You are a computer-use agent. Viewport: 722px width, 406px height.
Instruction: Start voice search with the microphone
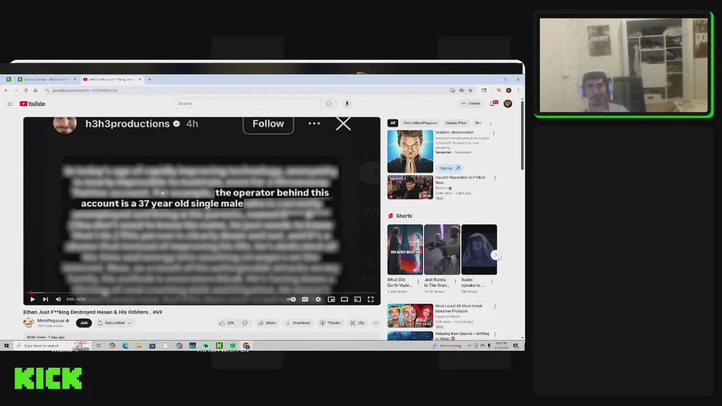point(347,103)
